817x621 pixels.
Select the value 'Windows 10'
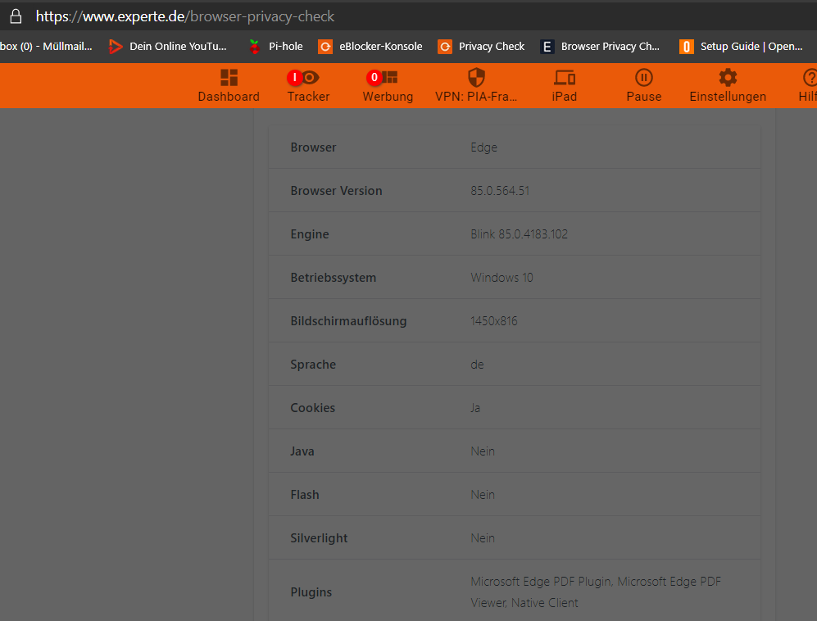click(x=502, y=278)
